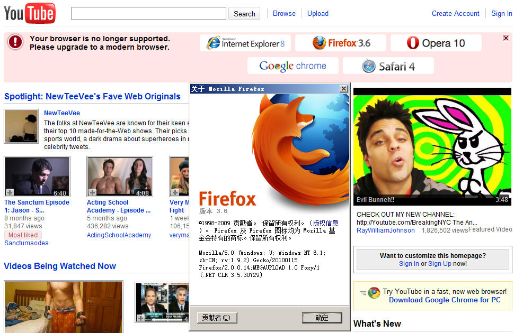Click the '436,282 views' count

tap(108, 226)
